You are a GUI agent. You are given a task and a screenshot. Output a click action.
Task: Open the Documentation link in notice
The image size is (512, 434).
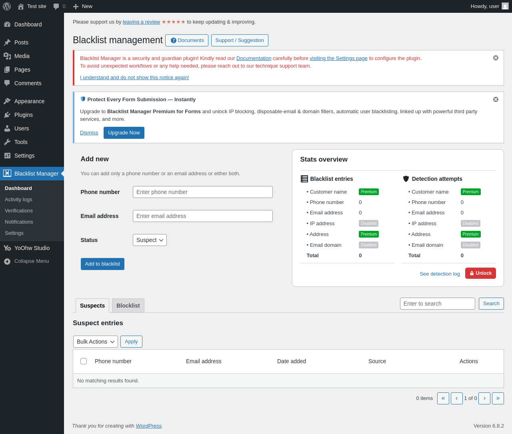pyautogui.click(x=254, y=58)
